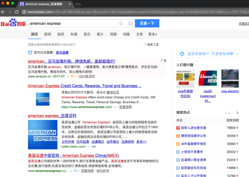Open American Express Credit Cards result title
Viewport: 249px width, 177px height.
point(85,86)
